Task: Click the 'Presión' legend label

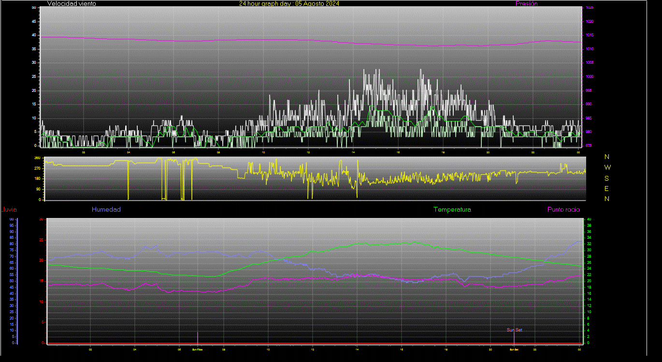Action: pyautogui.click(x=527, y=3)
